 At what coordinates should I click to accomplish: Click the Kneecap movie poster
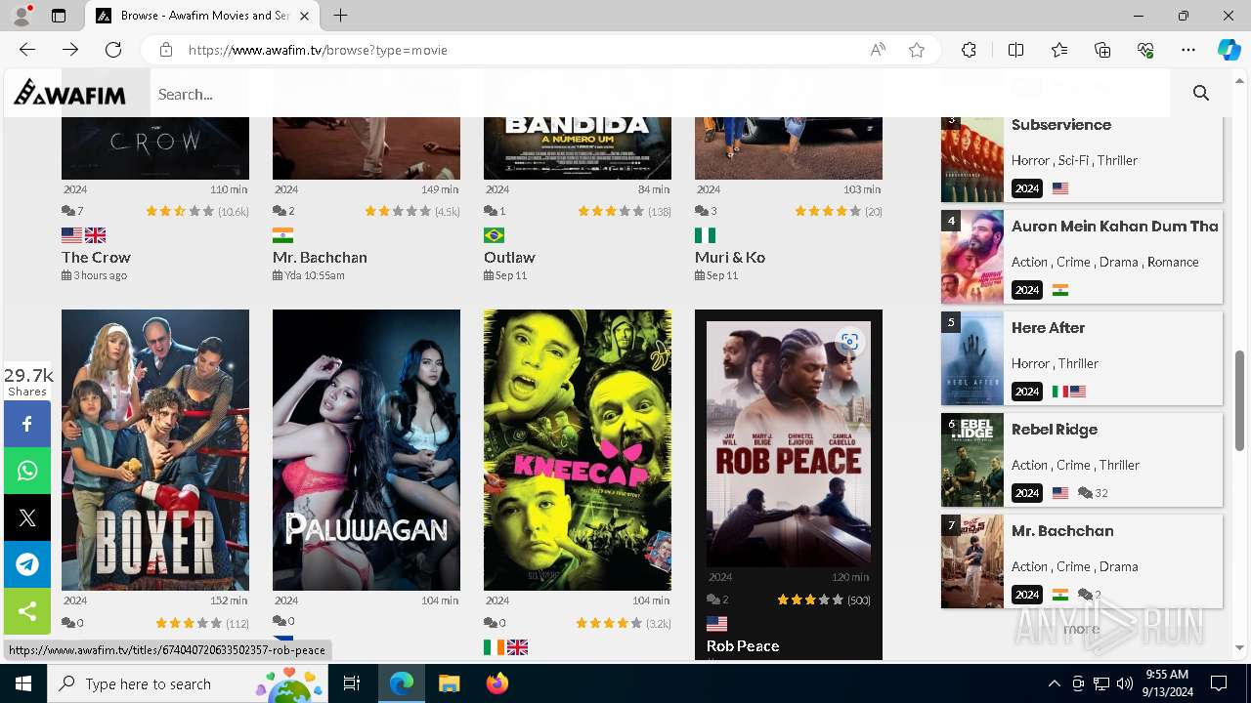point(578,450)
